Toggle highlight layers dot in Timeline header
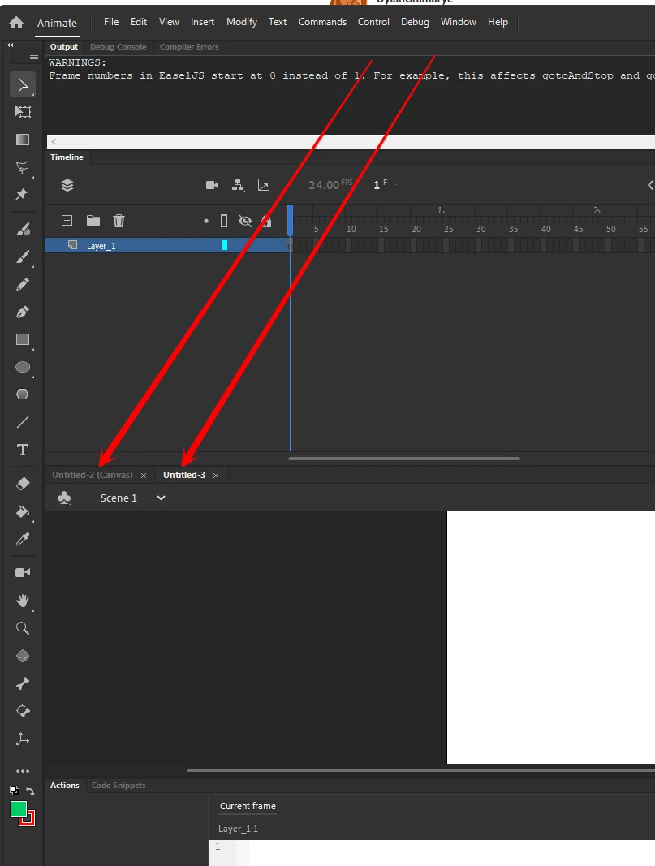The image size is (655, 866). coord(206,221)
